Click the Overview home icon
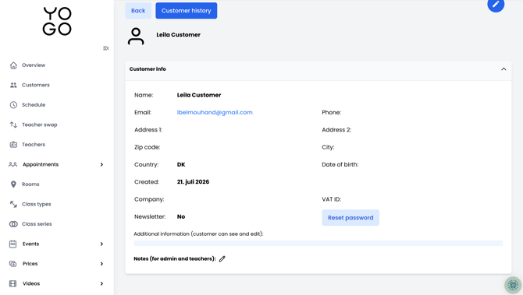This screenshot has height=295, width=523. 13,65
